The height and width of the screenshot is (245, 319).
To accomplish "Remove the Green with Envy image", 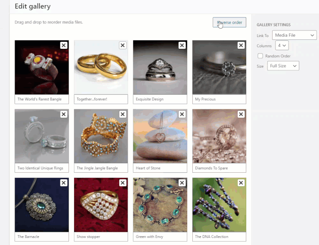I will pyautogui.click(x=182, y=183).
